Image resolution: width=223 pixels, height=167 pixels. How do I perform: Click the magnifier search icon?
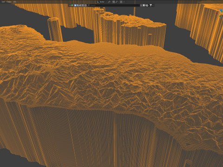[89, 6]
